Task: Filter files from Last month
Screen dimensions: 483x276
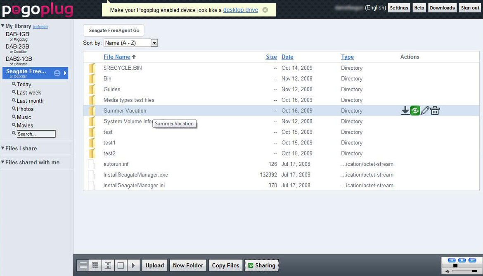Action: pos(30,101)
